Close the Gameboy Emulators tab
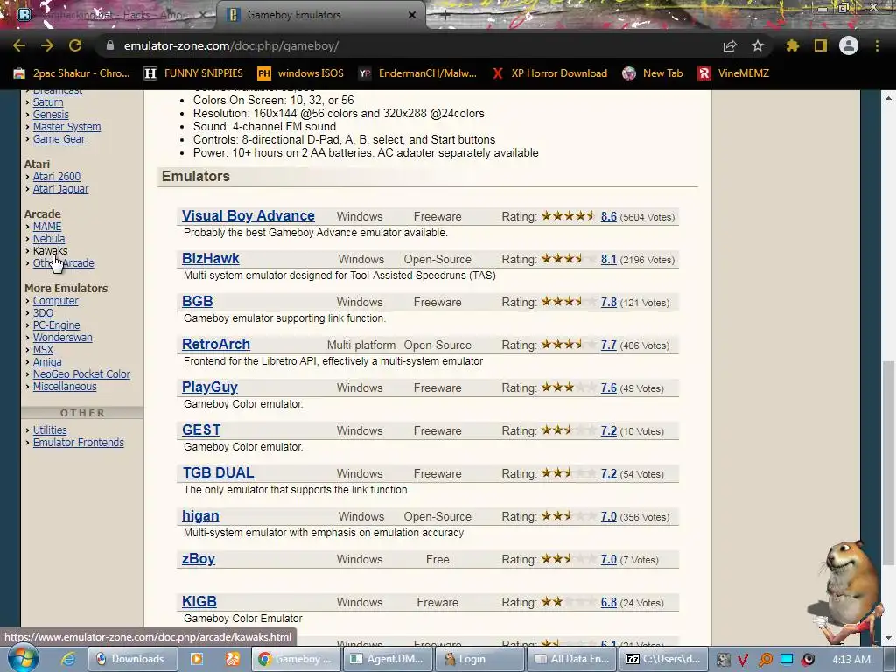 click(x=412, y=15)
